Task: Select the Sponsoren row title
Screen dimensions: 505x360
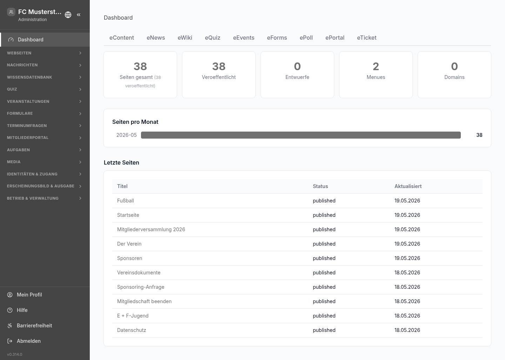Action: [x=130, y=258]
